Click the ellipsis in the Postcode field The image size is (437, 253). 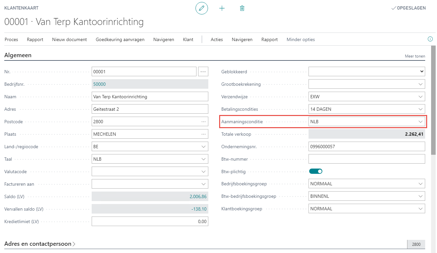point(204,122)
